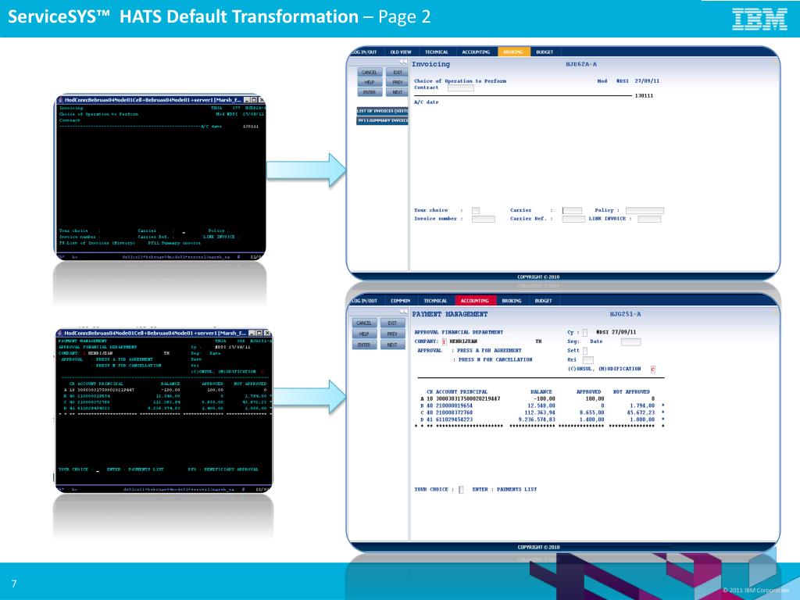Click CANCEL button in Invoicing screen

tap(370, 73)
